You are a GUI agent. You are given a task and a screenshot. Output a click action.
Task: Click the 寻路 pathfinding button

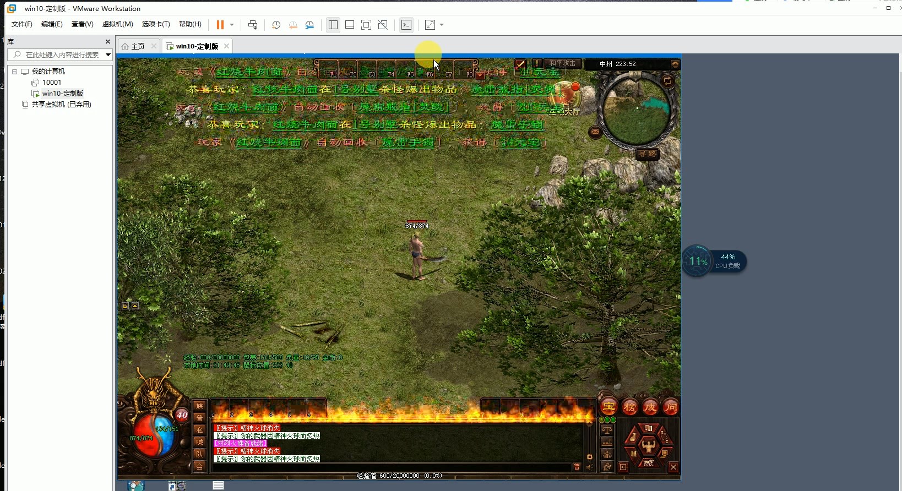647,154
